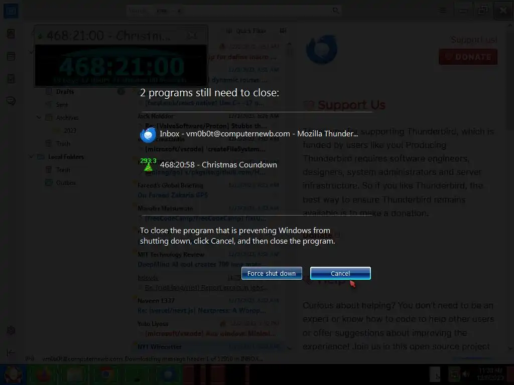This screenshot has height=385, width=514.
Task: Open the Tasks icon in Thunderbird sidebar
Action: (x=11, y=79)
